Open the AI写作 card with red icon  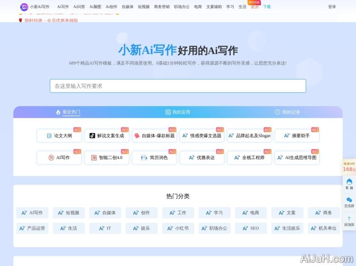(59, 158)
